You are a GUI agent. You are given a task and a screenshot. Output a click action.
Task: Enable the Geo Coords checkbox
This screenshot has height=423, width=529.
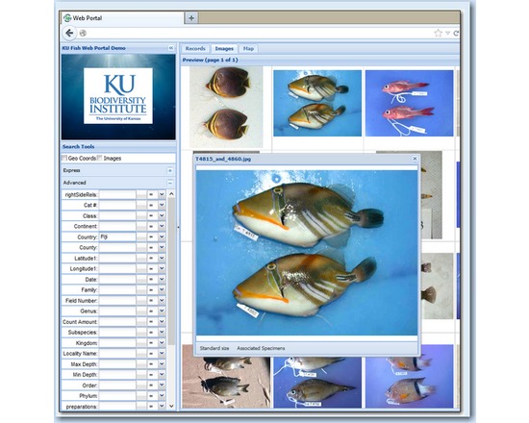tap(64, 158)
